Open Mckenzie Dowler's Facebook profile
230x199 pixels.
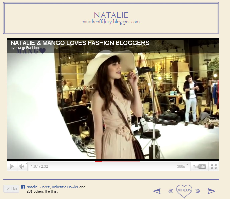click(65, 187)
